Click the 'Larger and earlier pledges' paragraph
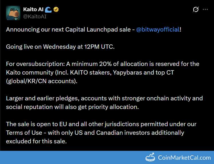This screenshot has height=164, width=214. pyautogui.click(x=104, y=102)
